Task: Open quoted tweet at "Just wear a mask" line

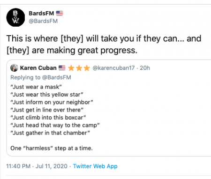Action: click(x=36, y=87)
